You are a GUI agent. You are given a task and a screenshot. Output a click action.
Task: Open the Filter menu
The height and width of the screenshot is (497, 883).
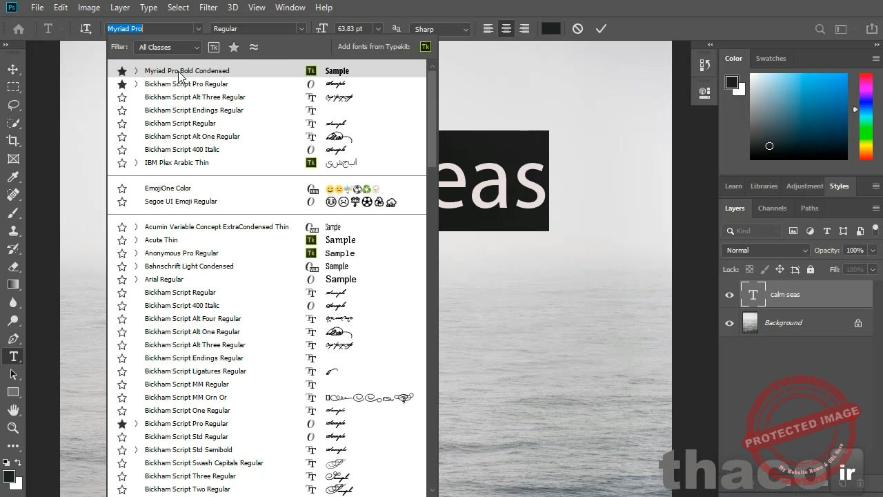(208, 8)
